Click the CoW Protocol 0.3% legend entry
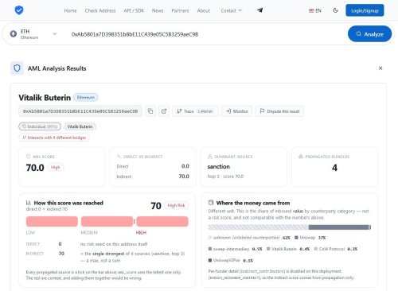The image size is (398, 291). (x=336, y=249)
